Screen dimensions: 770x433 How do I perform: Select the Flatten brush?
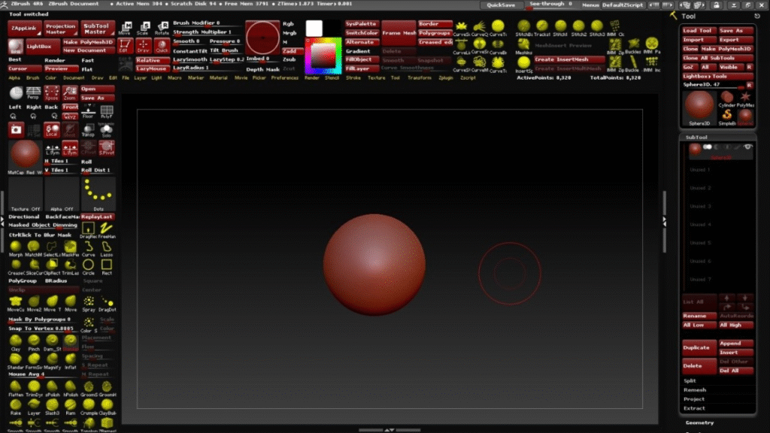coord(16,386)
